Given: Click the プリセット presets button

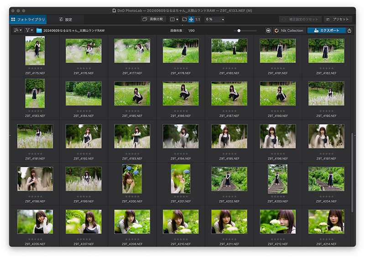Looking at the screenshot, I should pyautogui.click(x=337, y=19).
